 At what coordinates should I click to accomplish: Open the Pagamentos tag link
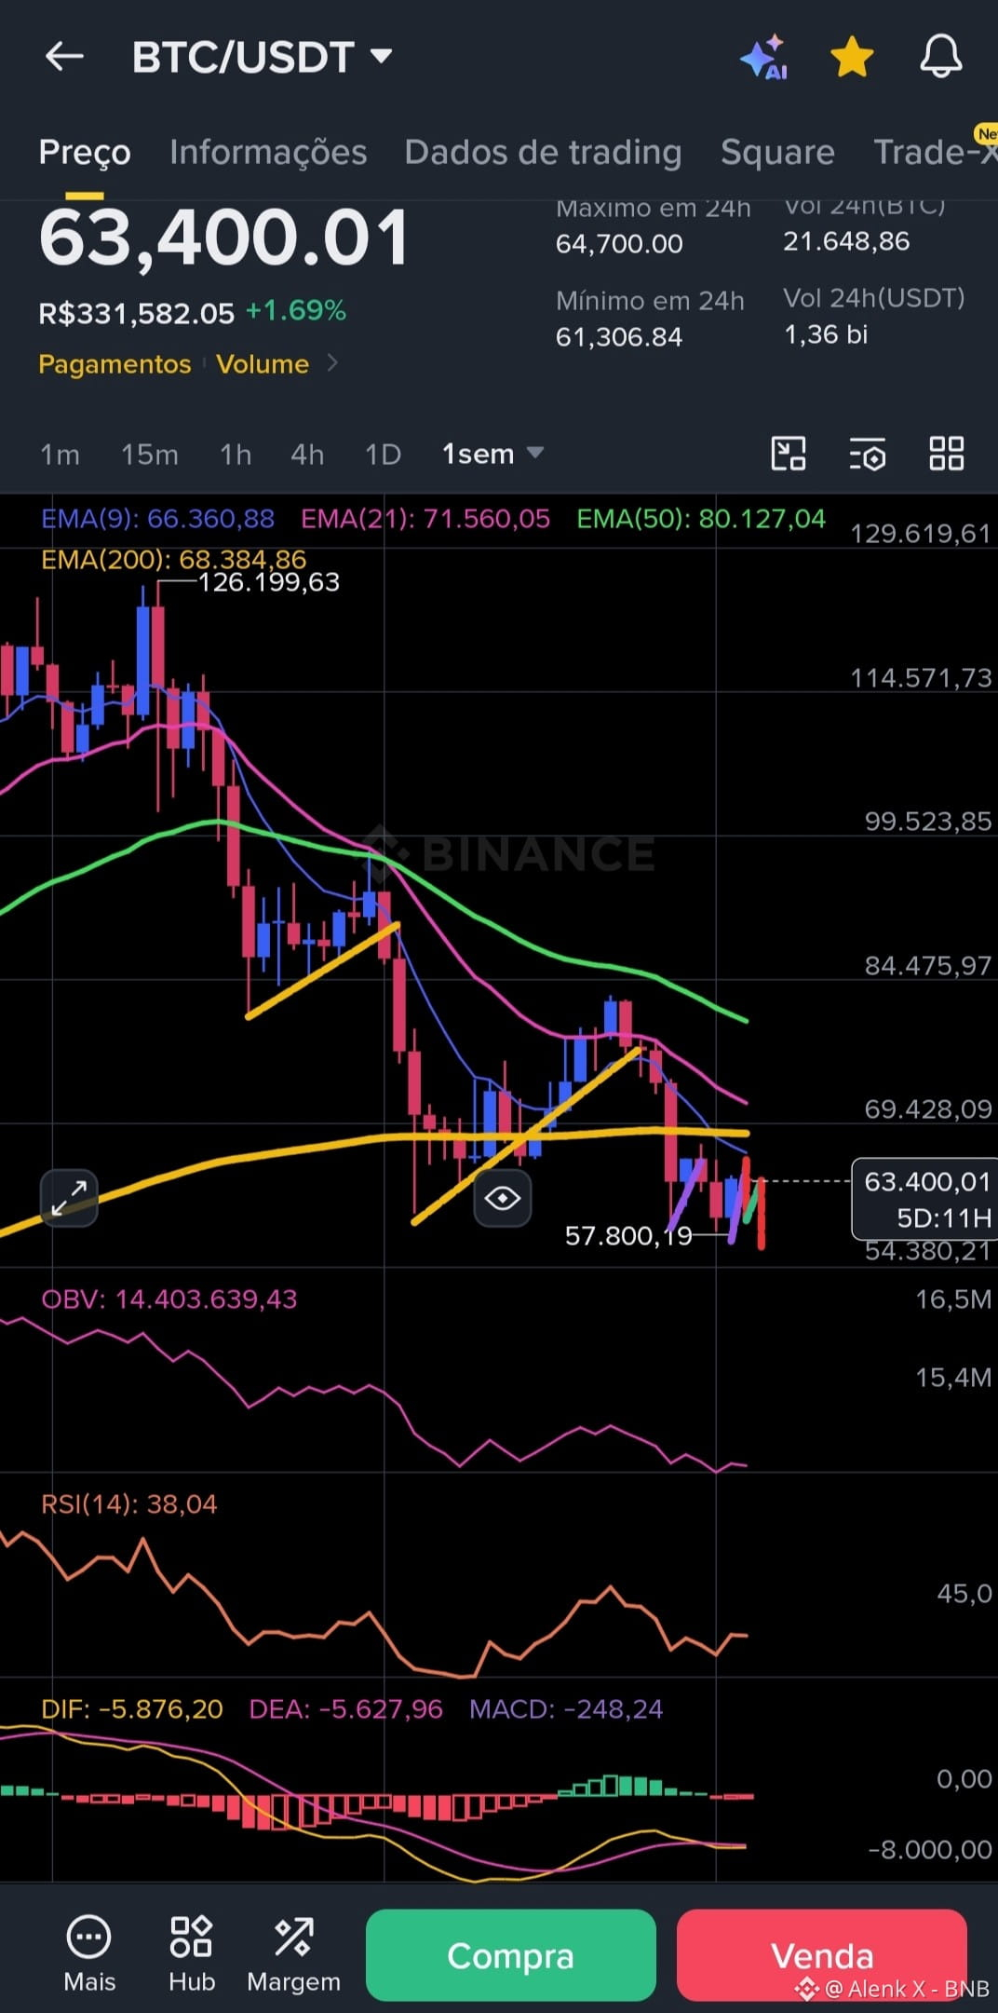[x=115, y=364]
